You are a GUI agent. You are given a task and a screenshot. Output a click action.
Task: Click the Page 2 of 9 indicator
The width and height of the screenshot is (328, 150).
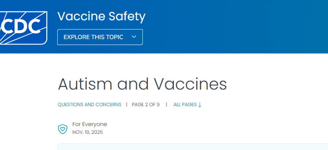click(x=146, y=104)
